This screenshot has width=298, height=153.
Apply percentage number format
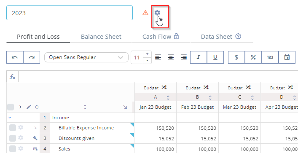pyautogui.click(x=253, y=57)
